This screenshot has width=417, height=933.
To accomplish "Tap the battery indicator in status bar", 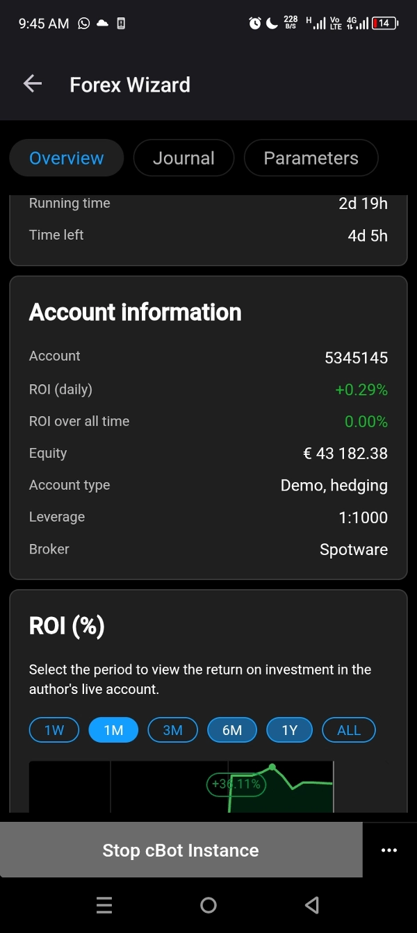I will point(384,23).
